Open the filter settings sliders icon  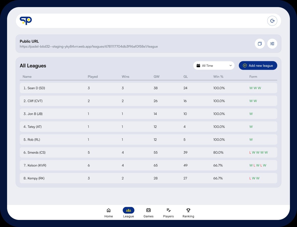click(x=272, y=44)
